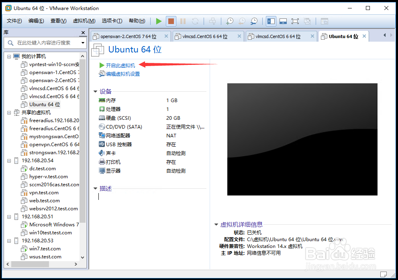The image size is (398, 280).
Task: Click 编辑虚拟机设置 link
Action: click(x=123, y=74)
